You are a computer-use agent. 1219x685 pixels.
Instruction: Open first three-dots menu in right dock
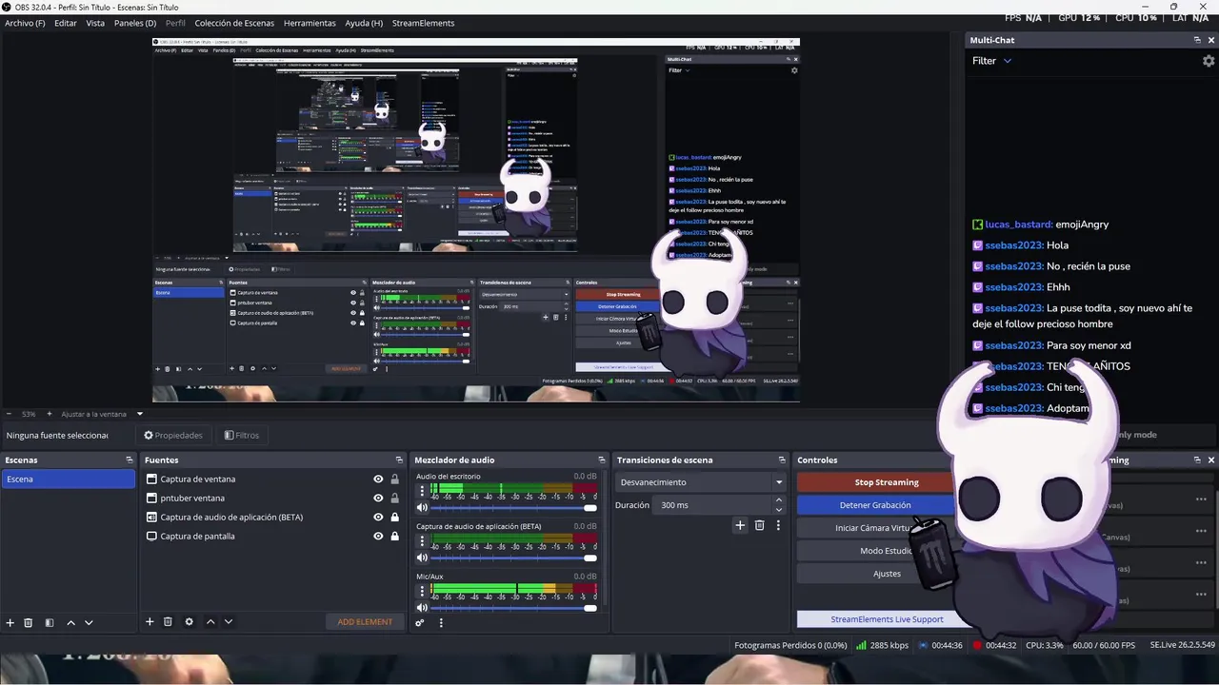pos(1201,499)
